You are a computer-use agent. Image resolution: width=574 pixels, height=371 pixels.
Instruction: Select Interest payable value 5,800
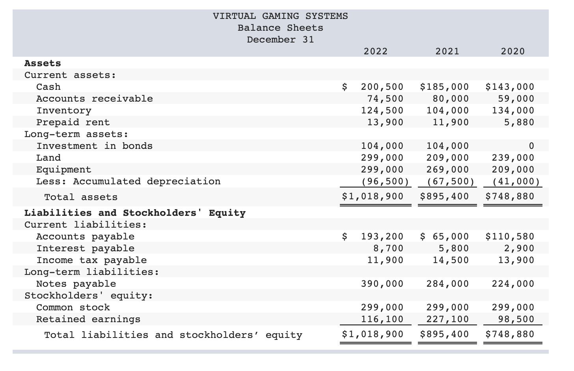click(x=454, y=249)
